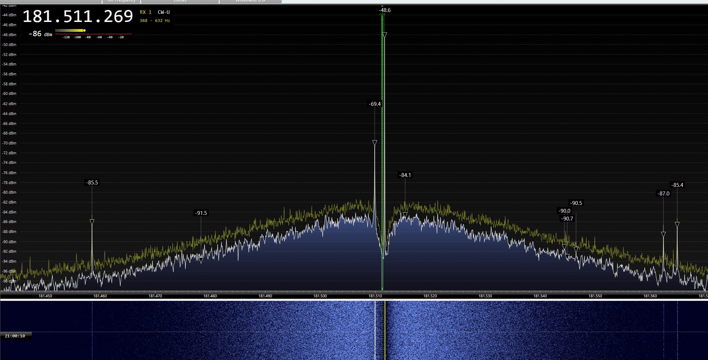The height and width of the screenshot is (360, 708).
Task: Click the -50 dBm level axis label
Action: pyautogui.click(x=9, y=45)
